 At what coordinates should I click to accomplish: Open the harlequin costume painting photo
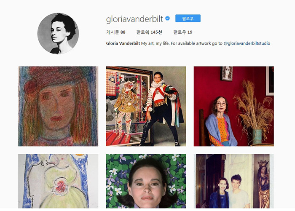pos(146,106)
